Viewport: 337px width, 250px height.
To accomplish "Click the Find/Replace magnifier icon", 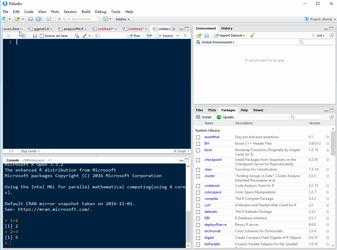I will [77, 36].
